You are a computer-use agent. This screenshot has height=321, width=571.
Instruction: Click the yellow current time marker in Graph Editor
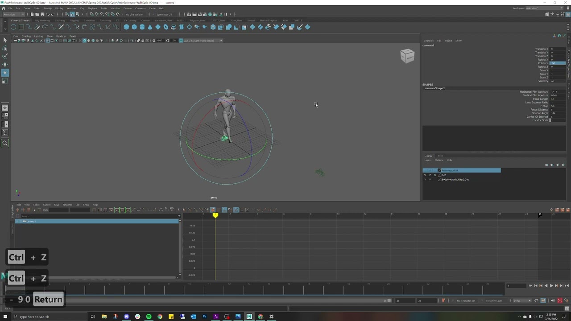click(215, 215)
